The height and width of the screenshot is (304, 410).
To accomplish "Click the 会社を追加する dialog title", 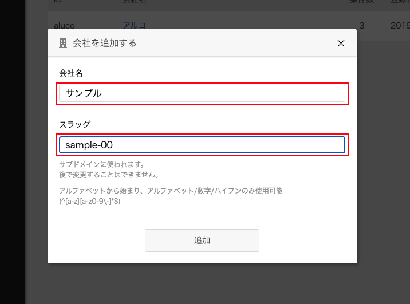I will tap(105, 43).
